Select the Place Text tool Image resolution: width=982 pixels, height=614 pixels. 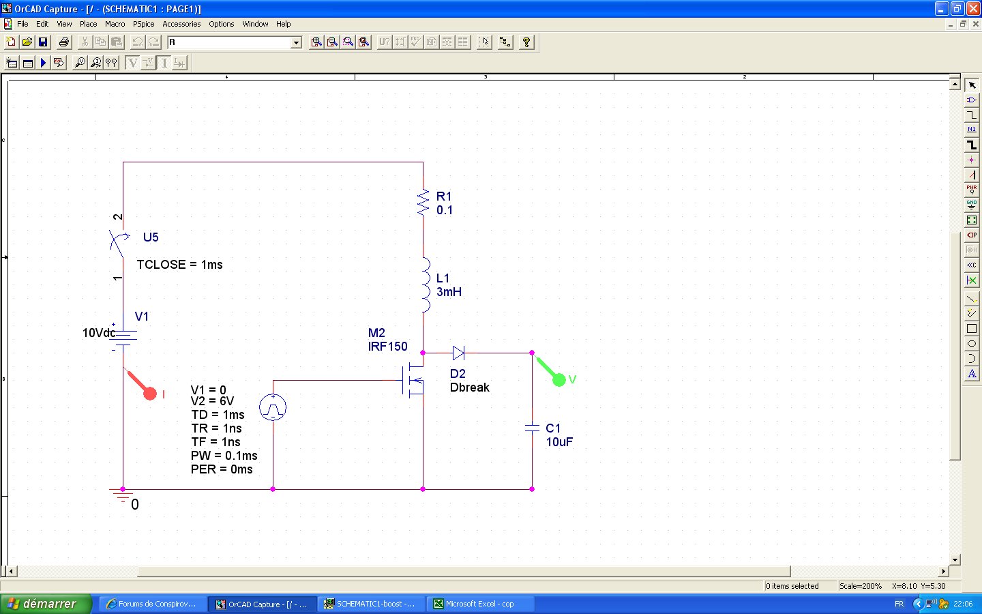[972, 373]
